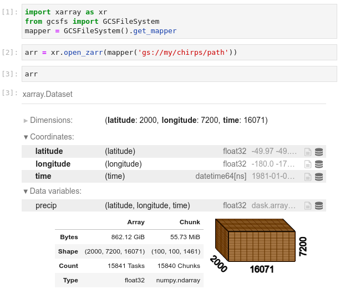
Task: Click the dask.array… preview text
Action: coord(273,205)
